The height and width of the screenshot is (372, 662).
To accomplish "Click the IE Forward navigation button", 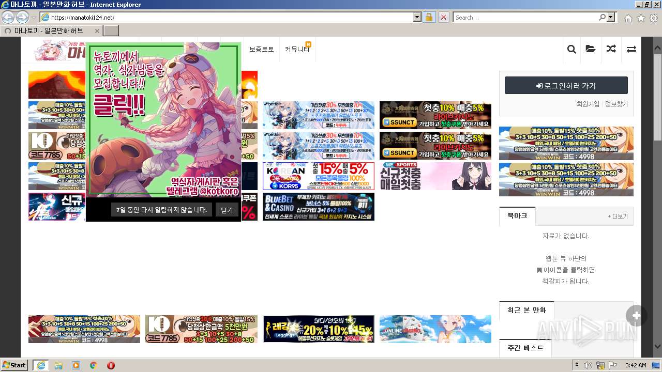I will tap(22, 17).
